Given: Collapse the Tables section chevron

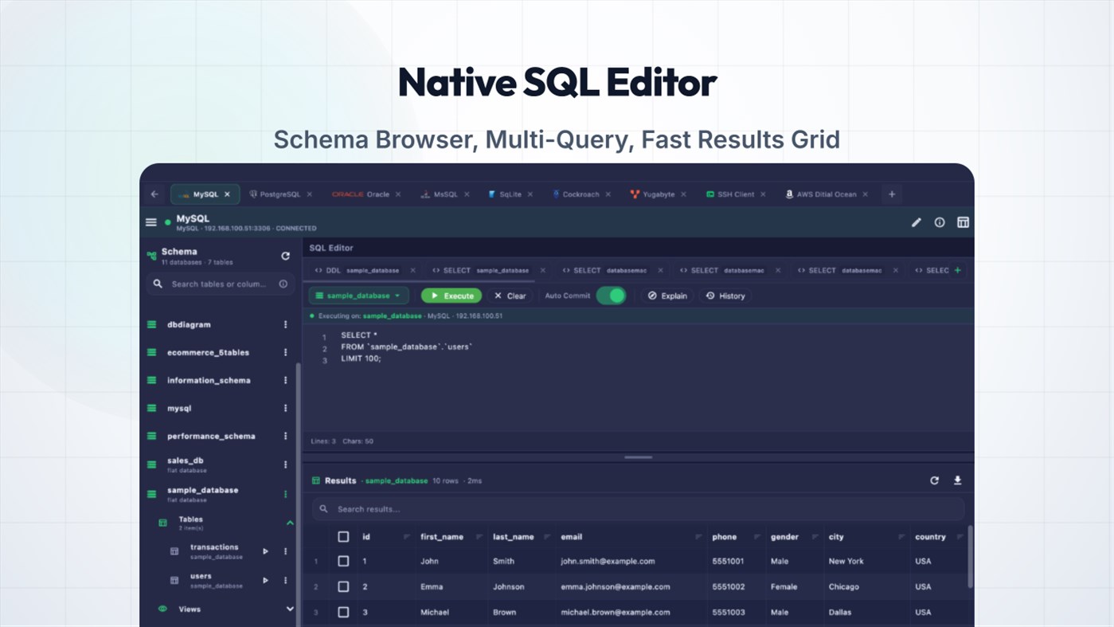Looking at the screenshot, I should [290, 523].
